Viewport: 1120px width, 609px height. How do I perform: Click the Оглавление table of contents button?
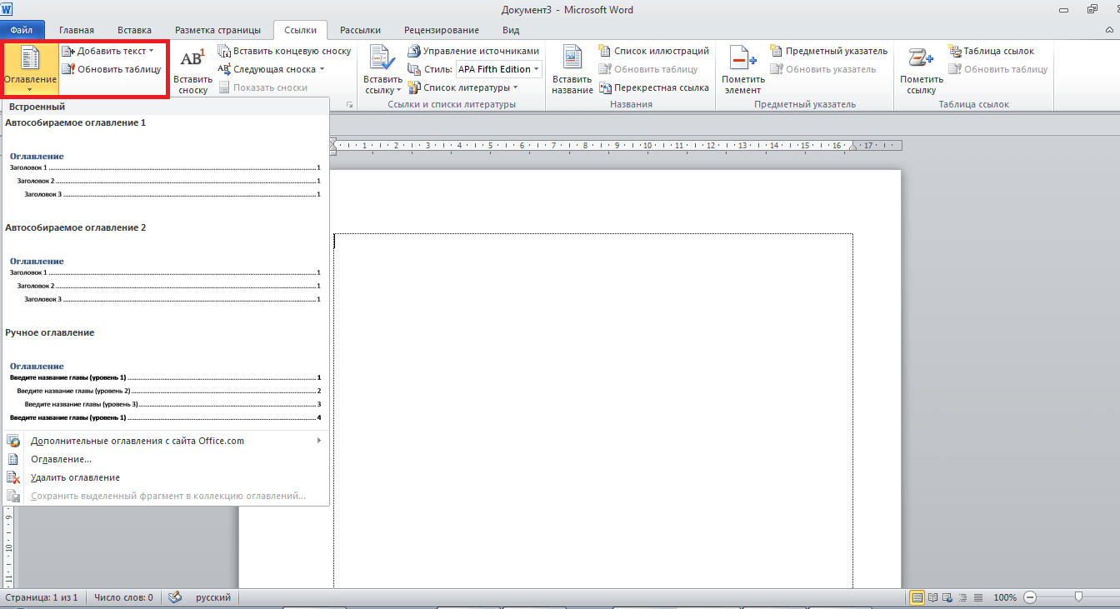point(30,68)
